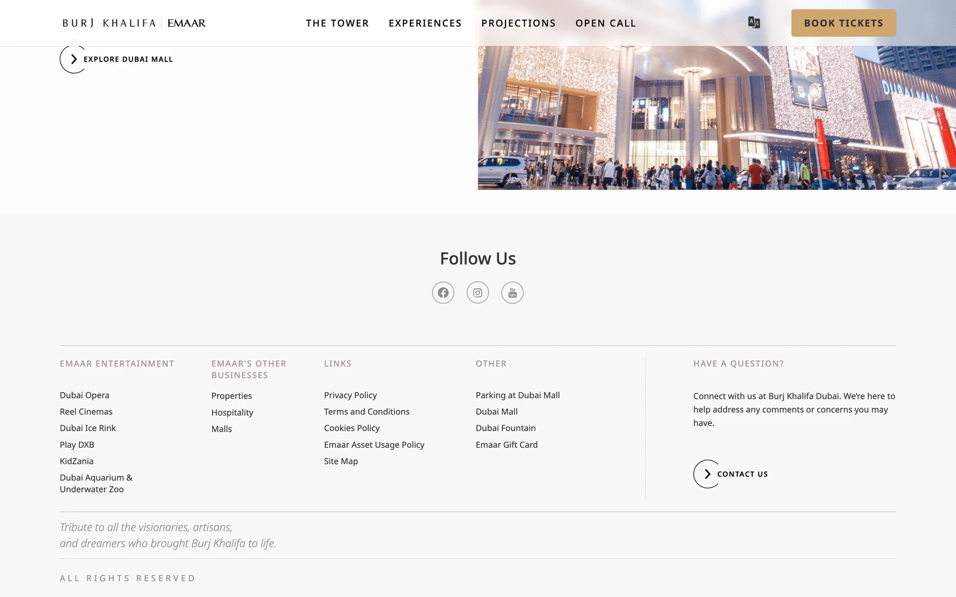Click the language translate icon
Screen dimensions: 956x597
pyautogui.click(x=754, y=23)
